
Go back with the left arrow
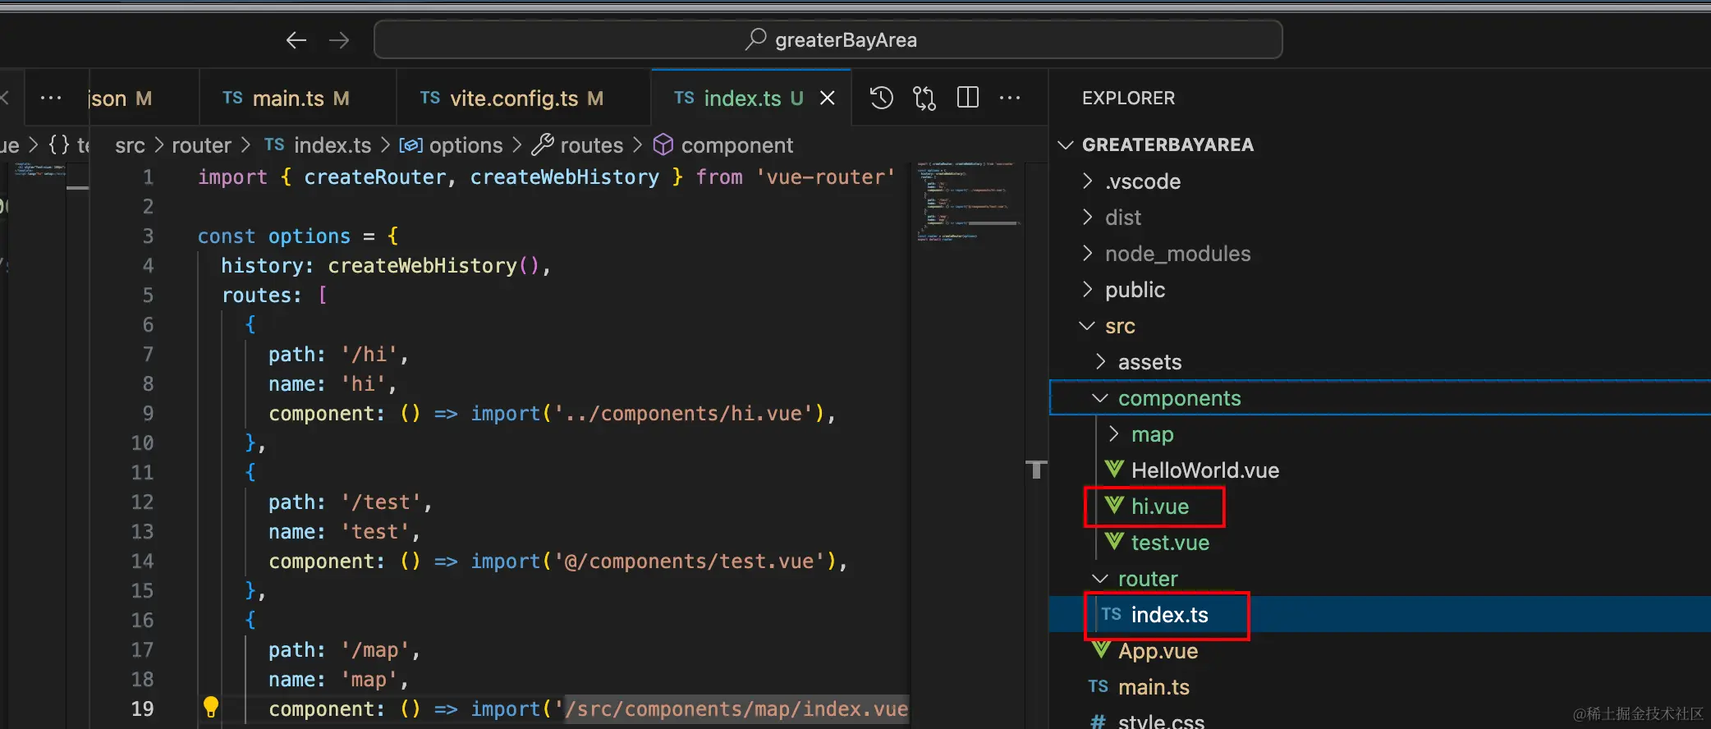pyautogui.click(x=296, y=40)
